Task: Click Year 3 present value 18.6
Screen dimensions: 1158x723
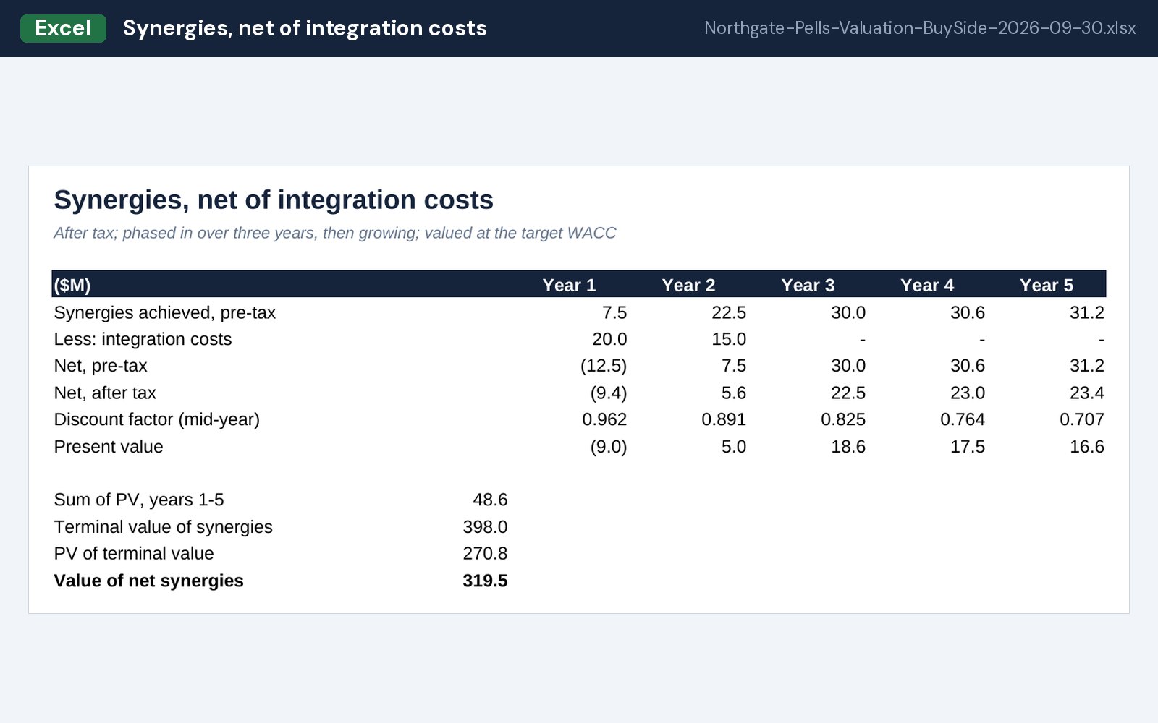Action: click(x=848, y=446)
